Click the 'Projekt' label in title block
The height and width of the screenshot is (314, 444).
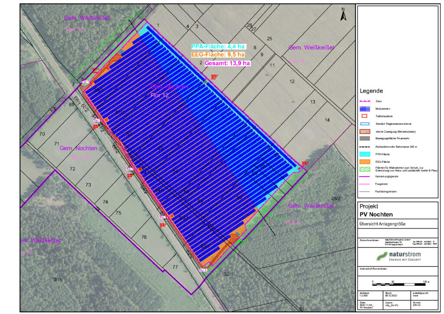369,206
